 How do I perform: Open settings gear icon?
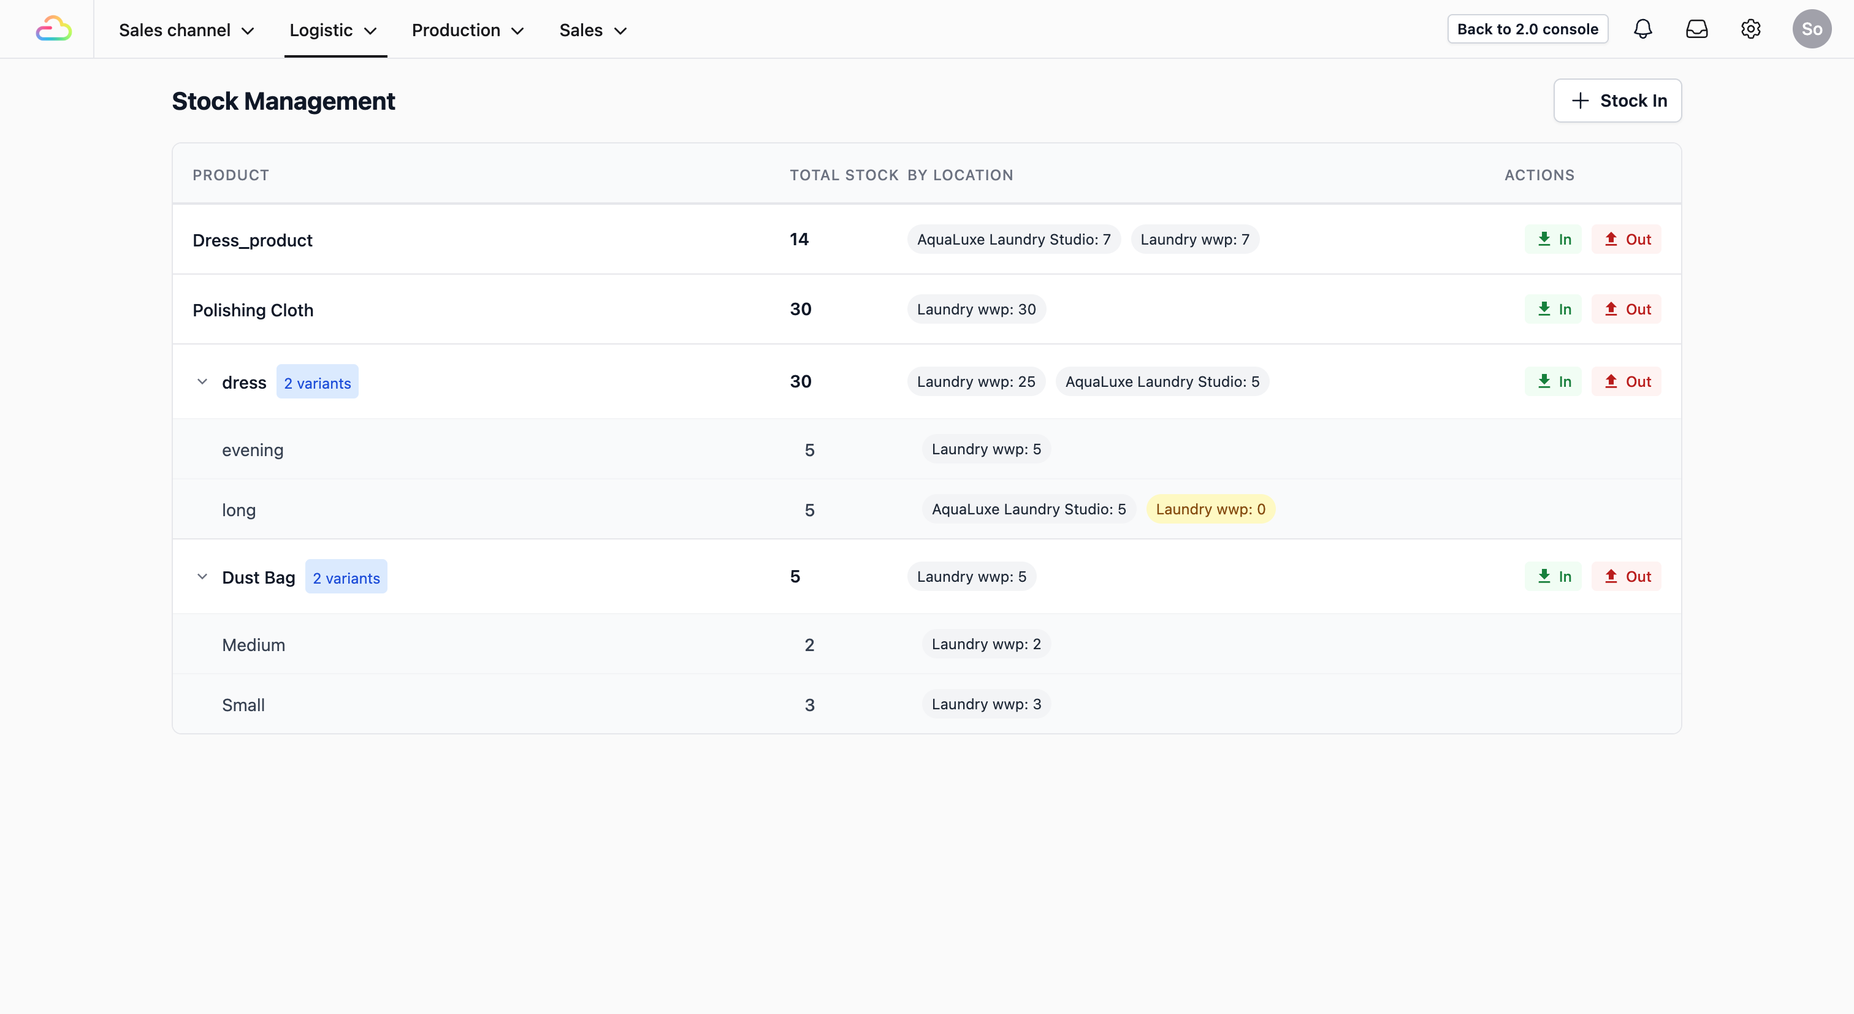pyautogui.click(x=1750, y=29)
